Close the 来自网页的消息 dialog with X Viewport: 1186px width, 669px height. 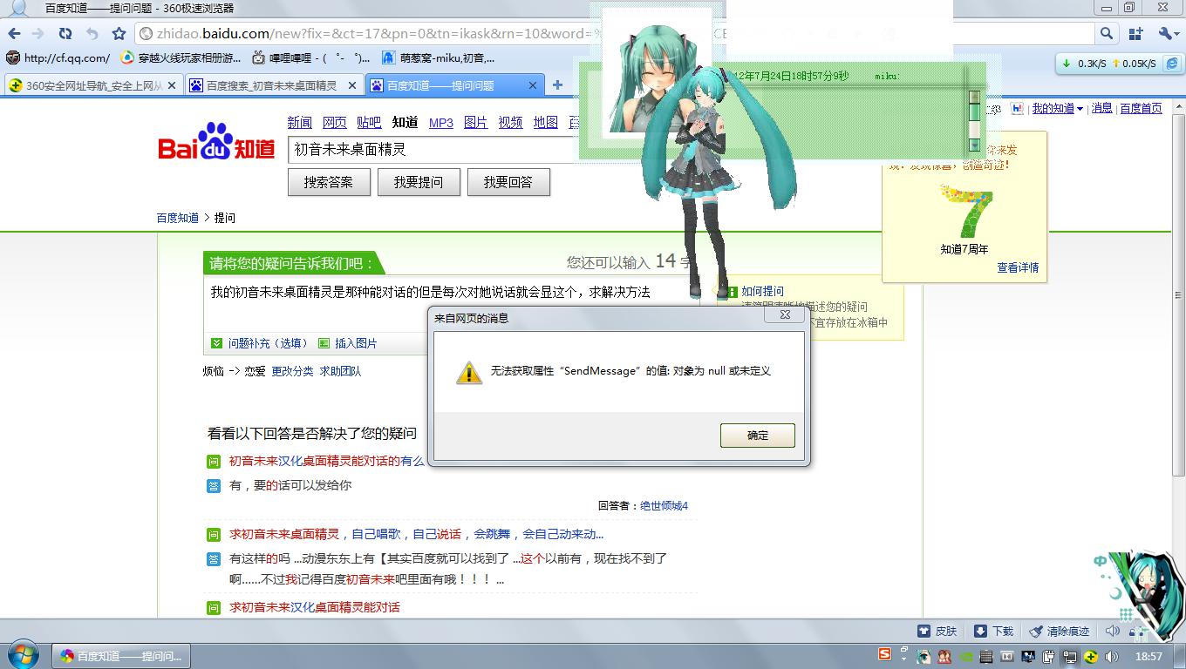coord(784,314)
